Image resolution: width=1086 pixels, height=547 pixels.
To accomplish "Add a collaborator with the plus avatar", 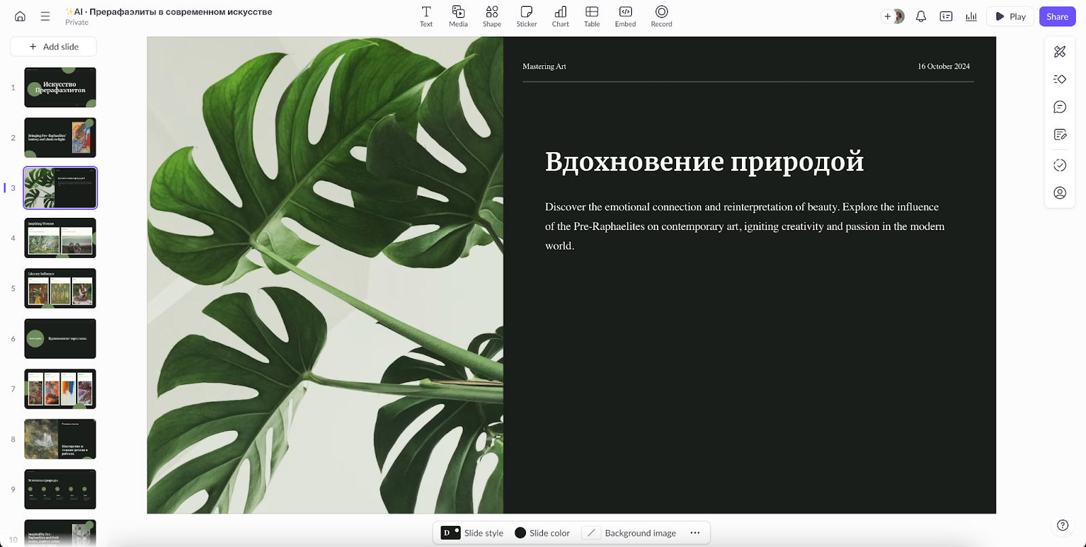I will click(887, 16).
